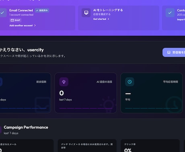Click the clock icon on 平均応答時間 card
The height and width of the screenshot is (152, 185).
[x=129, y=82]
